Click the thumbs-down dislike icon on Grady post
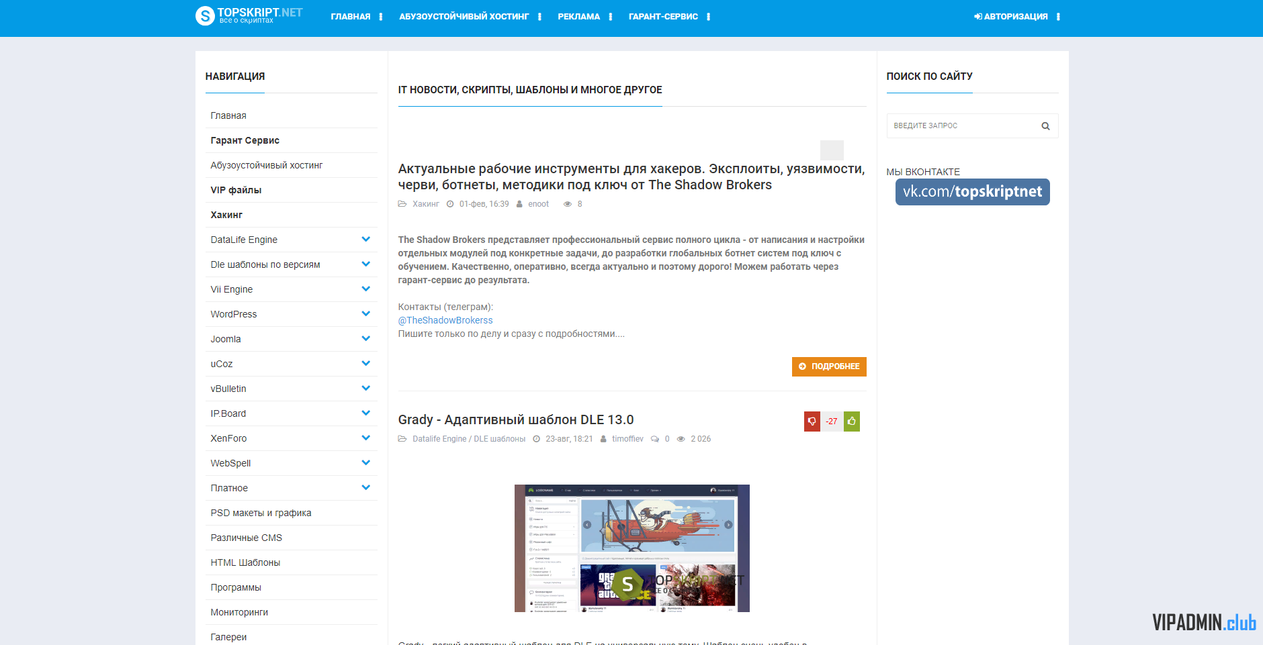Viewport: 1263px width, 645px height. click(812, 421)
